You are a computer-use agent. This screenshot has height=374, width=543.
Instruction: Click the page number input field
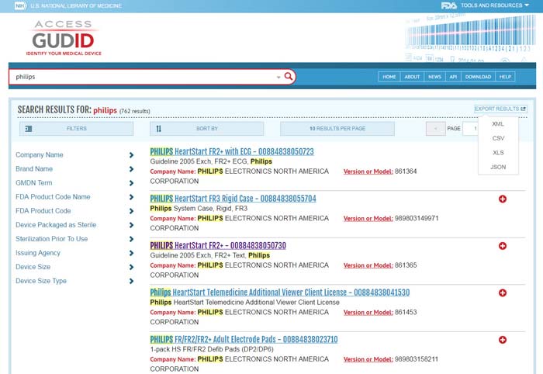(x=471, y=129)
